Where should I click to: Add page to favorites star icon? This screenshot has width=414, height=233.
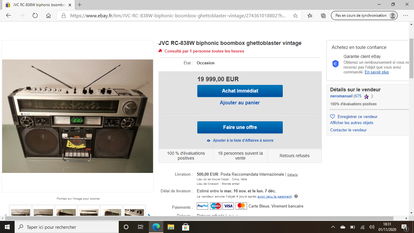point(295,15)
